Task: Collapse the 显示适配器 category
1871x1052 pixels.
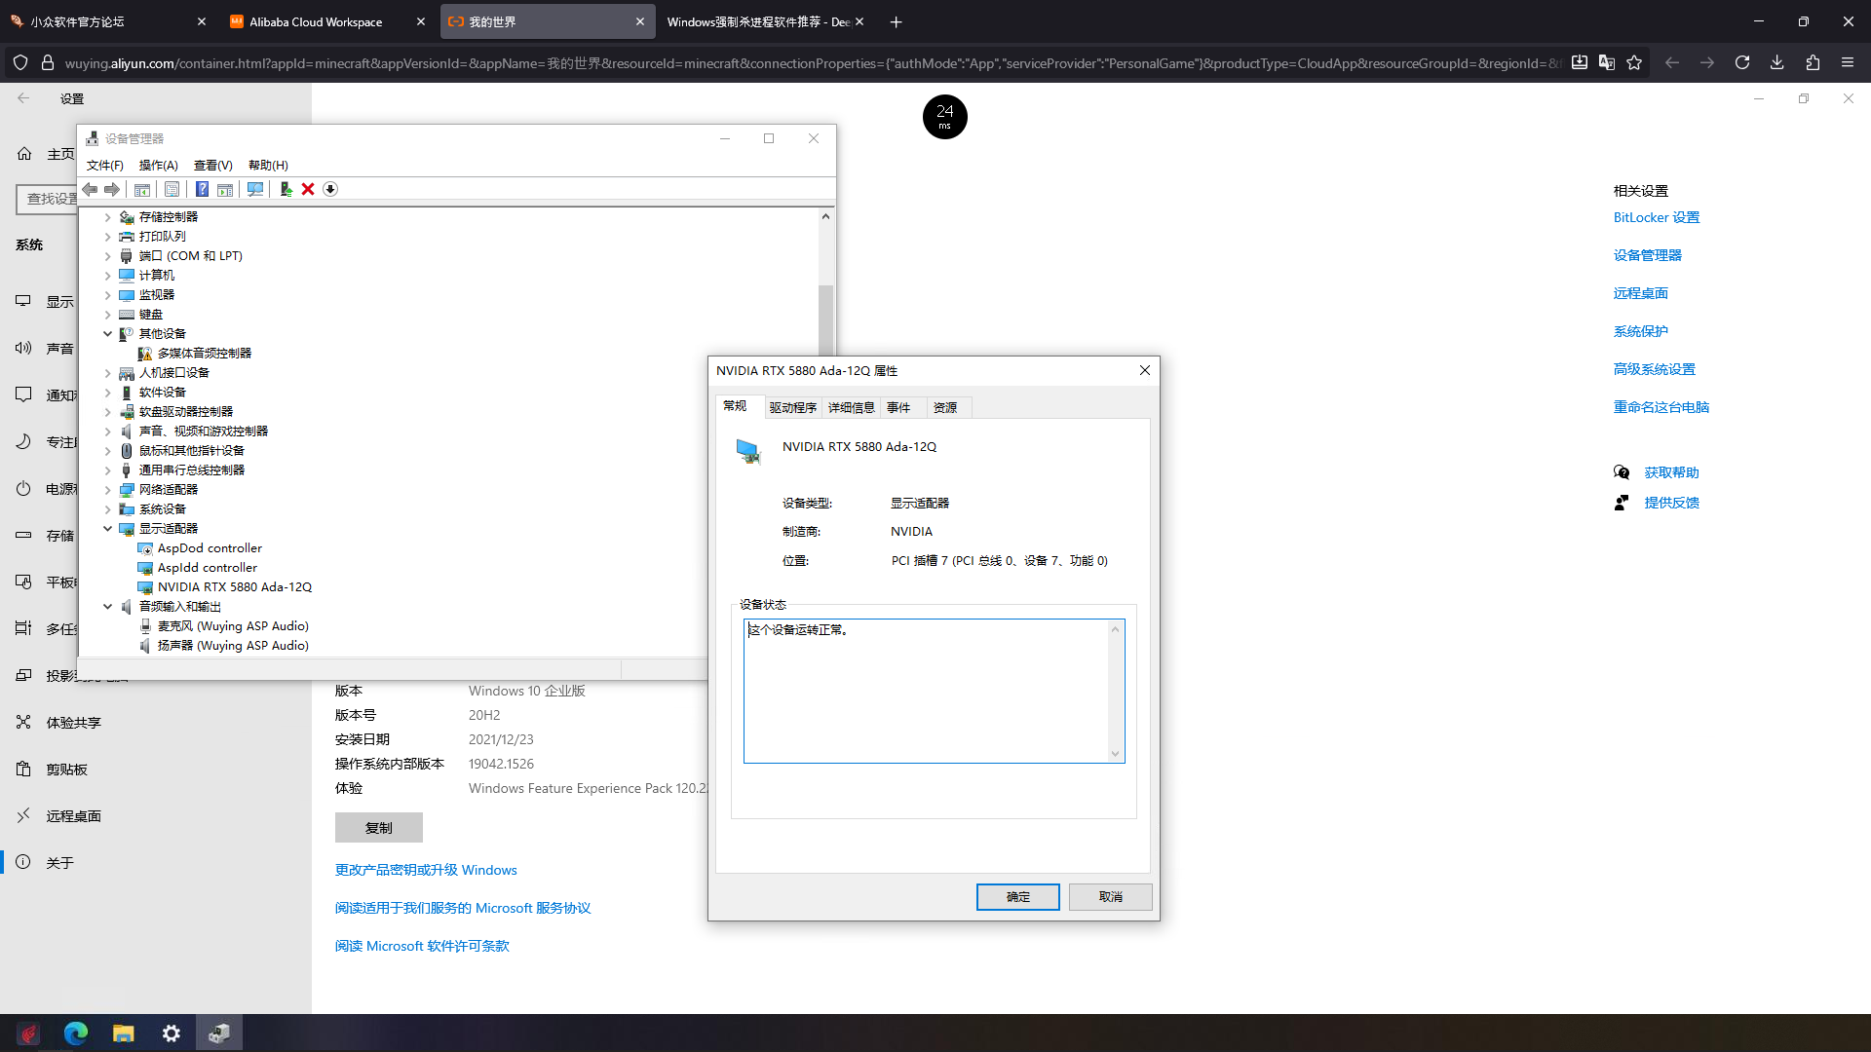Action: click(x=107, y=528)
